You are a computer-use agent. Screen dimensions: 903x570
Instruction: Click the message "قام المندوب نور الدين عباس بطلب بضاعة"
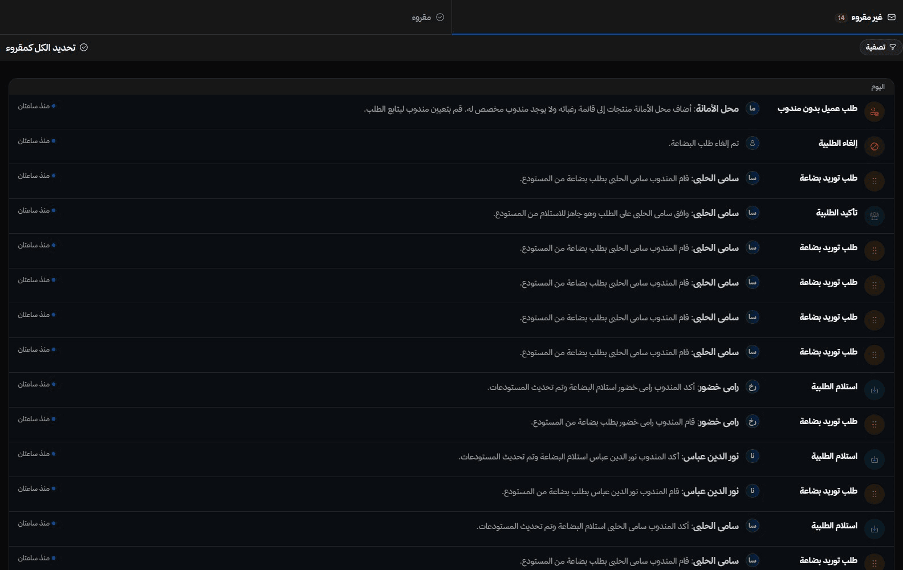[x=591, y=491]
